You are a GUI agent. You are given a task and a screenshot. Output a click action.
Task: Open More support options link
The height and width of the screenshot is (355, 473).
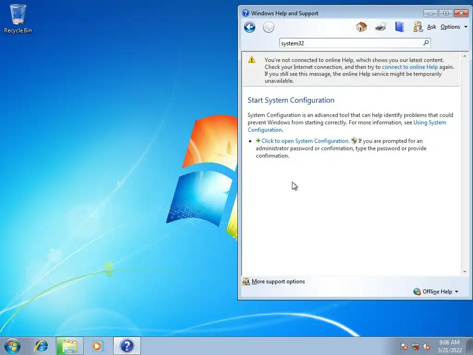pos(278,282)
